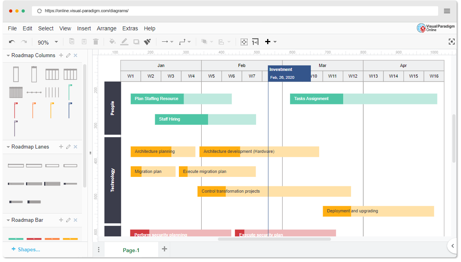Open the Select menu
The width and height of the screenshot is (461, 262).
pyautogui.click(x=46, y=28)
